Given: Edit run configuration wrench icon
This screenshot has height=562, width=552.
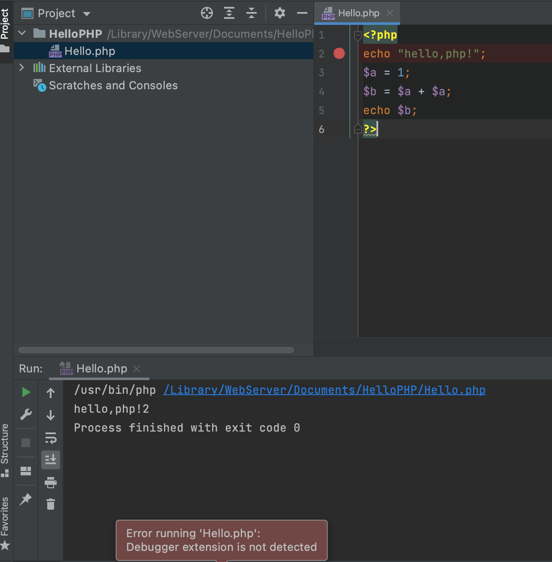Looking at the screenshot, I should point(26,414).
